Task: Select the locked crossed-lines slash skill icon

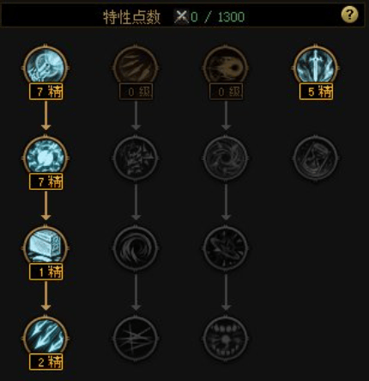Action: pos(136,339)
